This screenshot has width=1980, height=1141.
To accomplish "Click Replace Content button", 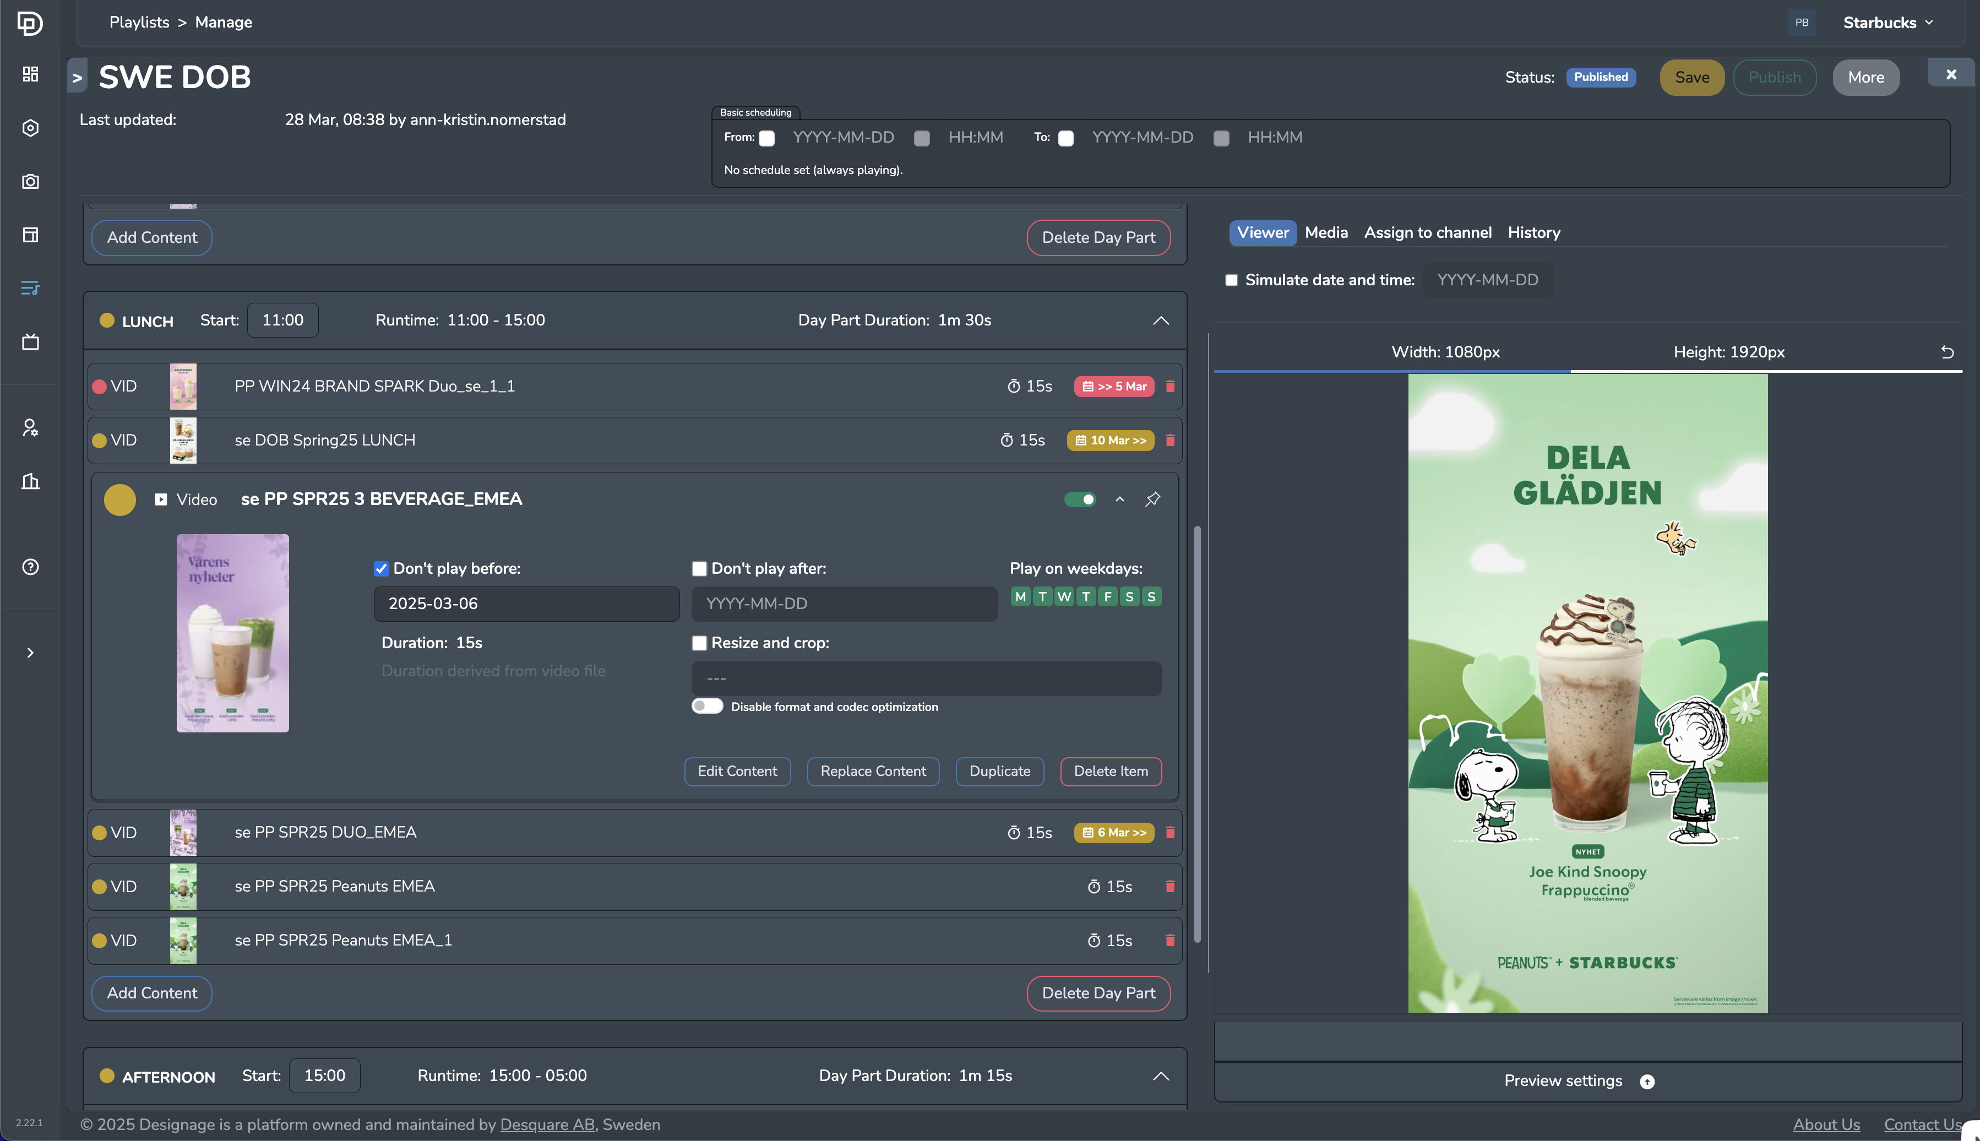I will (x=873, y=772).
